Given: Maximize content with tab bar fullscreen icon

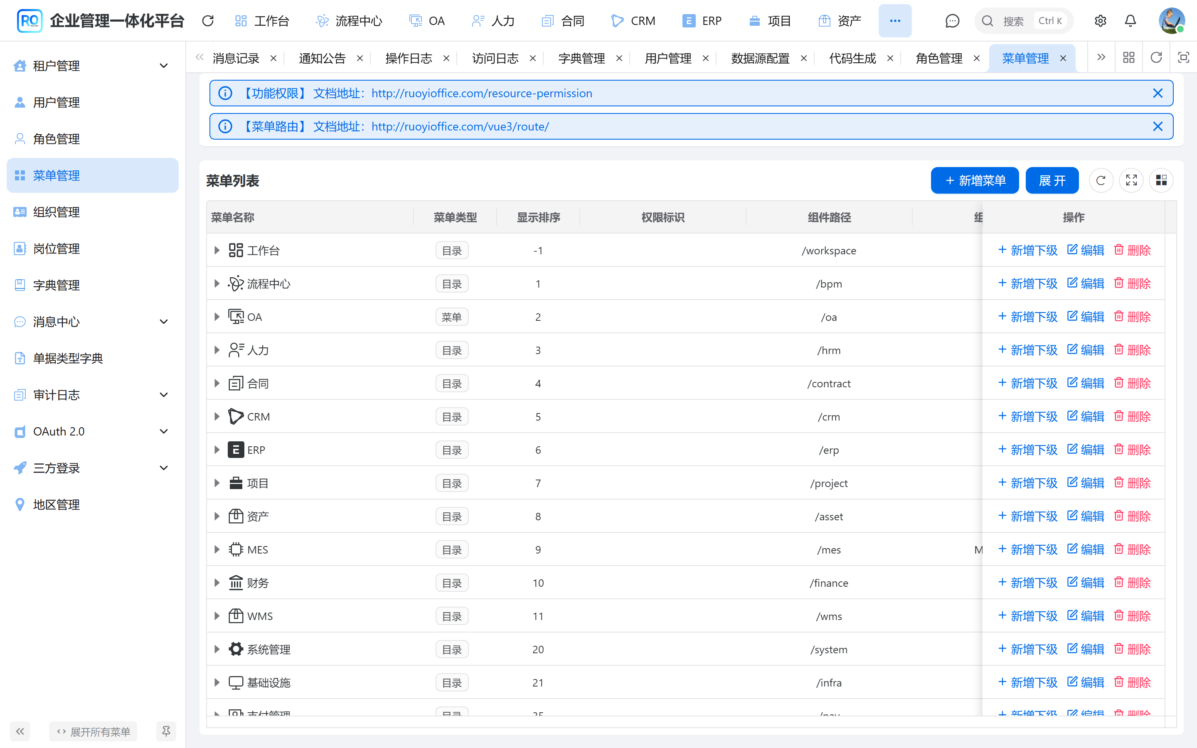Looking at the screenshot, I should pyautogui.click(x=1184, y=58).
